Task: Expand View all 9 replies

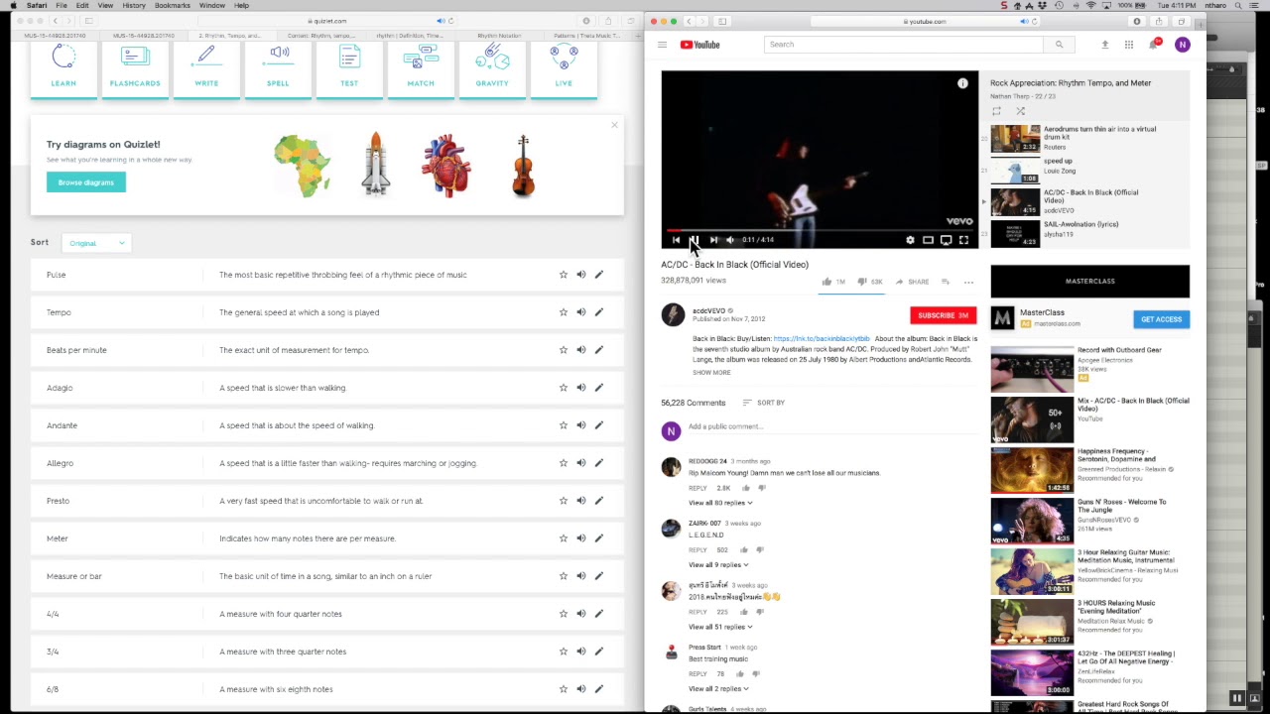Action: point(718,564)
